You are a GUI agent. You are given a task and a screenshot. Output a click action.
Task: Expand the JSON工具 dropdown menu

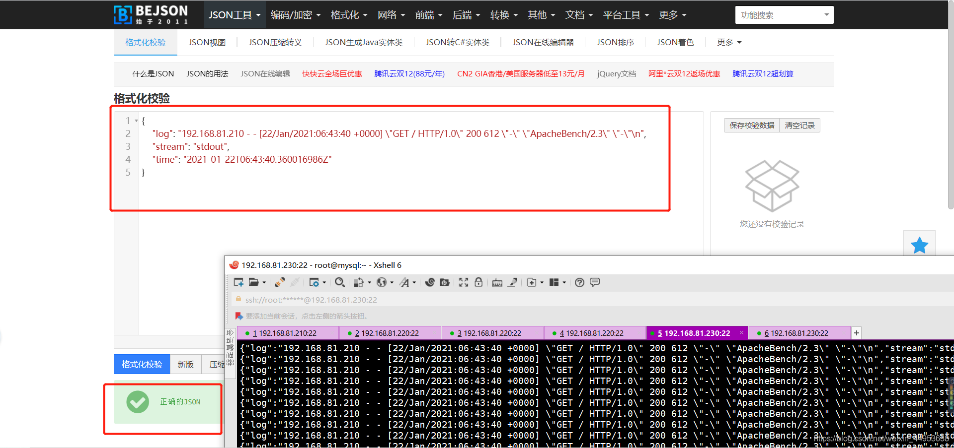(235, 15)
